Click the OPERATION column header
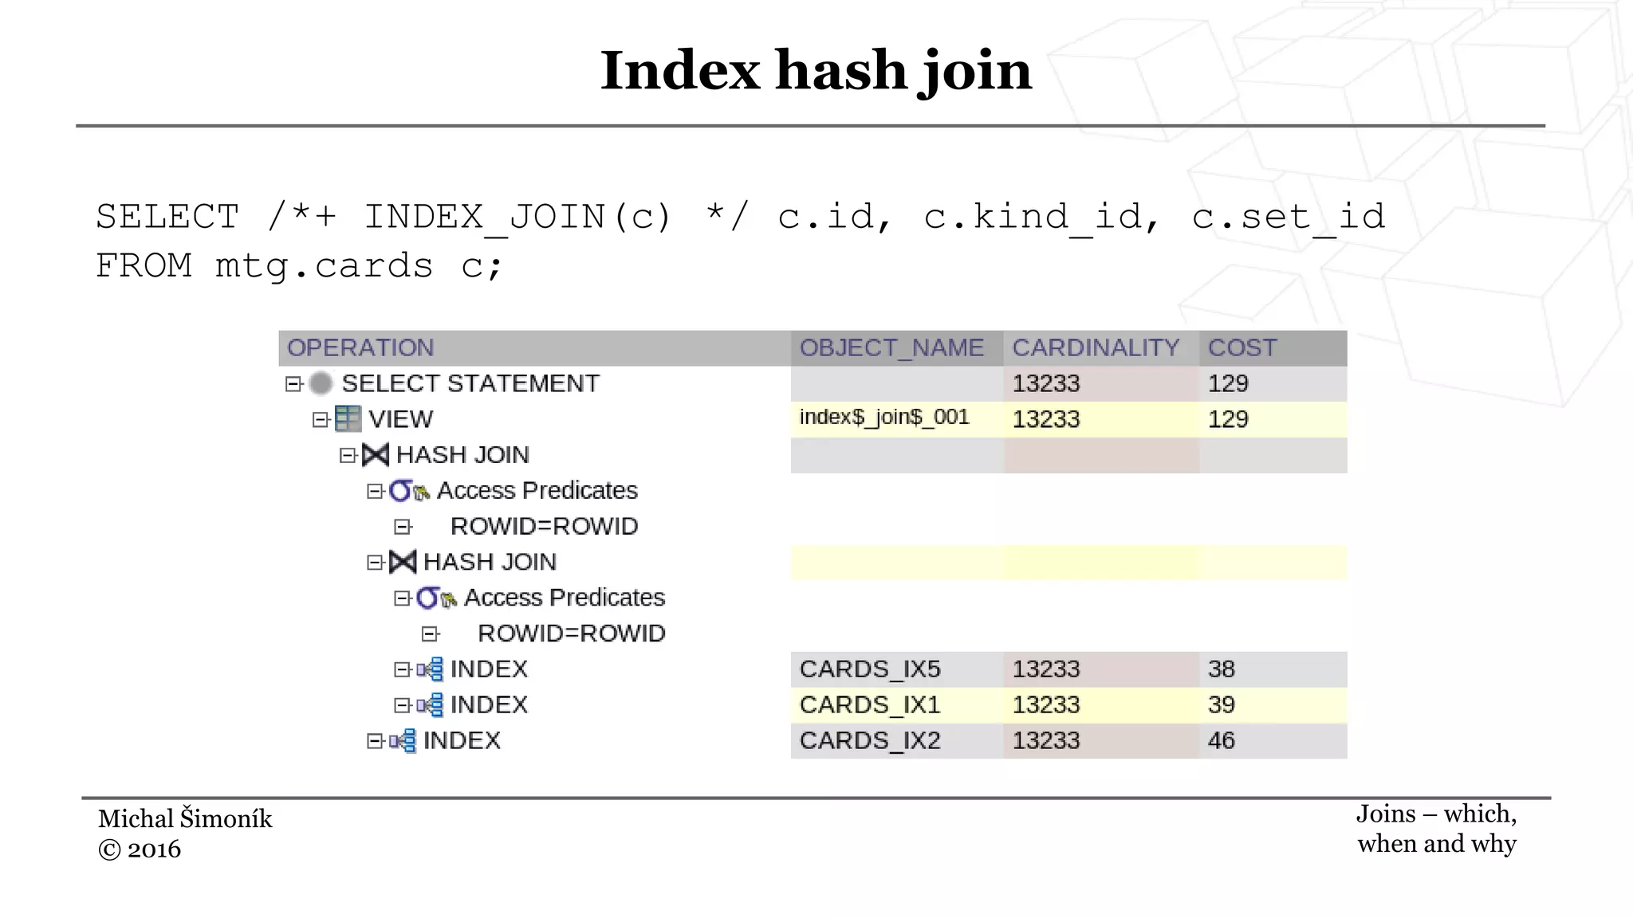This screenshot has height=918, width=1633. point(534,348)
